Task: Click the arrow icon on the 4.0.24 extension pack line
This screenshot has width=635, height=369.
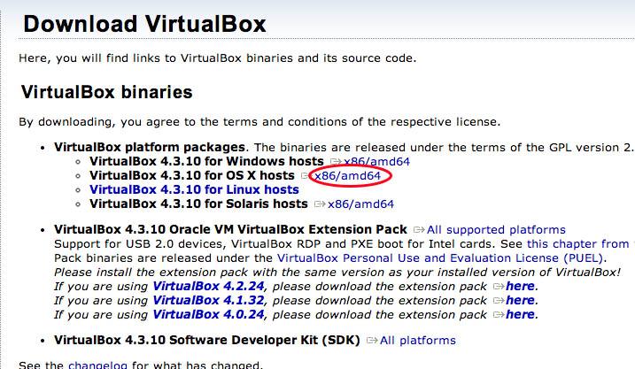Action: (499, 315)
